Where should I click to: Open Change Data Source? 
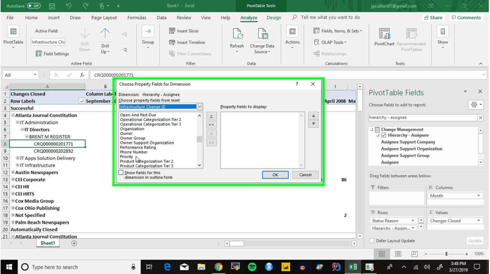pos(262,41)
